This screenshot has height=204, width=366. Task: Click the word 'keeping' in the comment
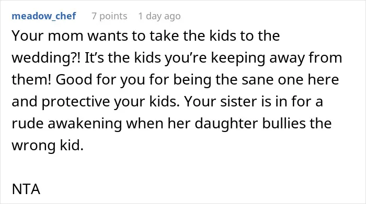[x=238, y=58]
